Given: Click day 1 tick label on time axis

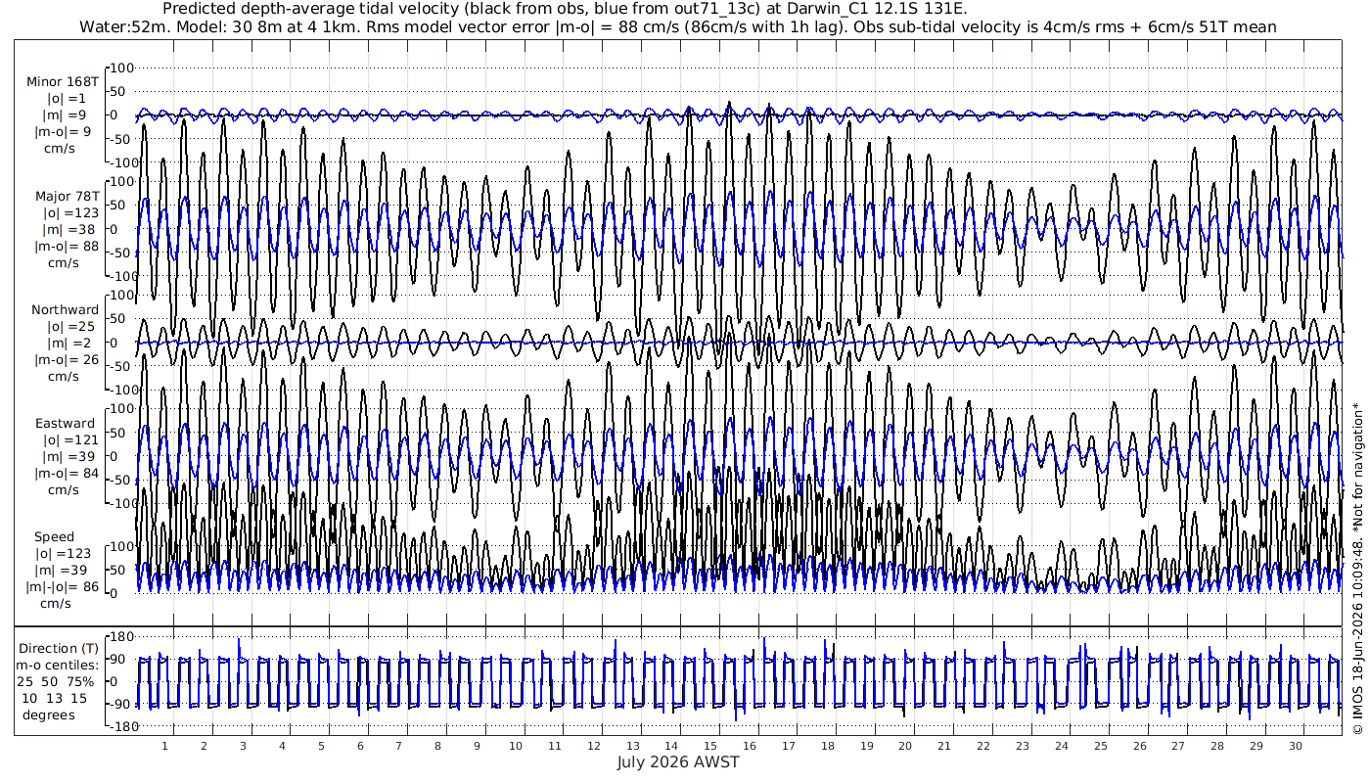Looking at the screenshot, I should [164, 746].
